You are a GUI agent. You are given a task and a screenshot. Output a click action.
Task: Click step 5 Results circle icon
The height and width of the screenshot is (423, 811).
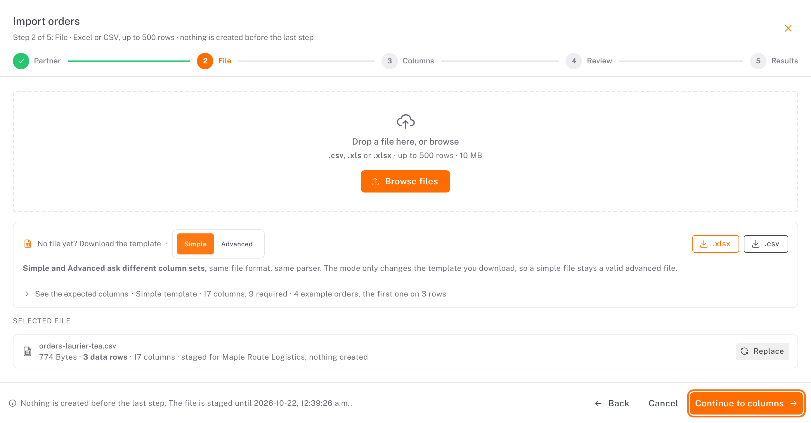(x=758, y=61)
